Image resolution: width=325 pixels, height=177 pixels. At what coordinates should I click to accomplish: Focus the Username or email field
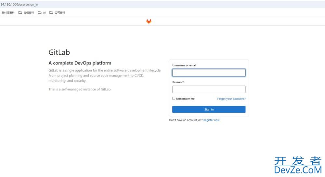pos(209,73)
